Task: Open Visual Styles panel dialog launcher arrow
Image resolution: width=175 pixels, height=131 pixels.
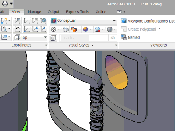Action: point(116,45)
